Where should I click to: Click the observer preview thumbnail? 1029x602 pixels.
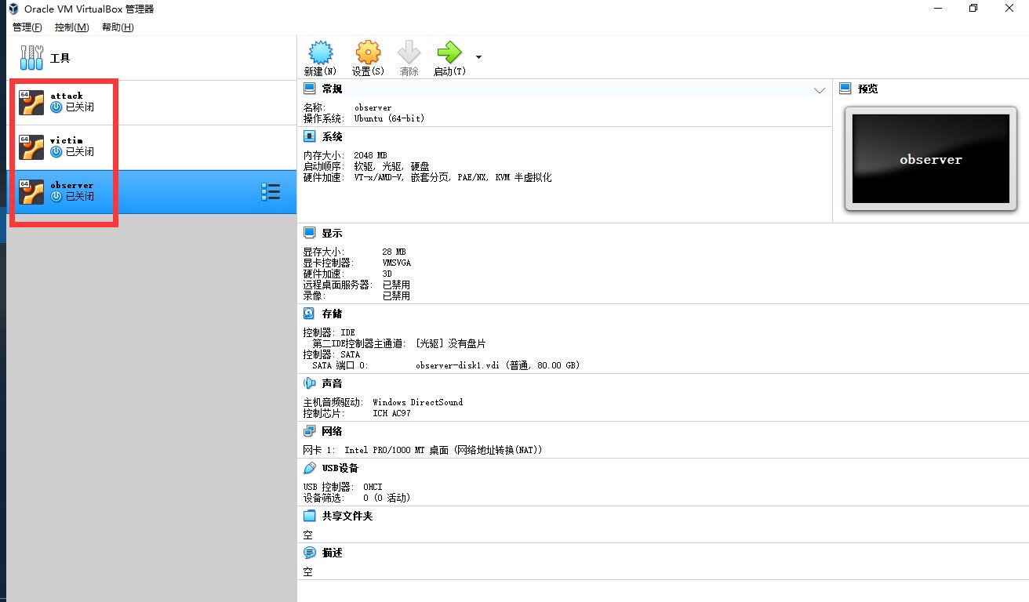[x=931, y=159]
